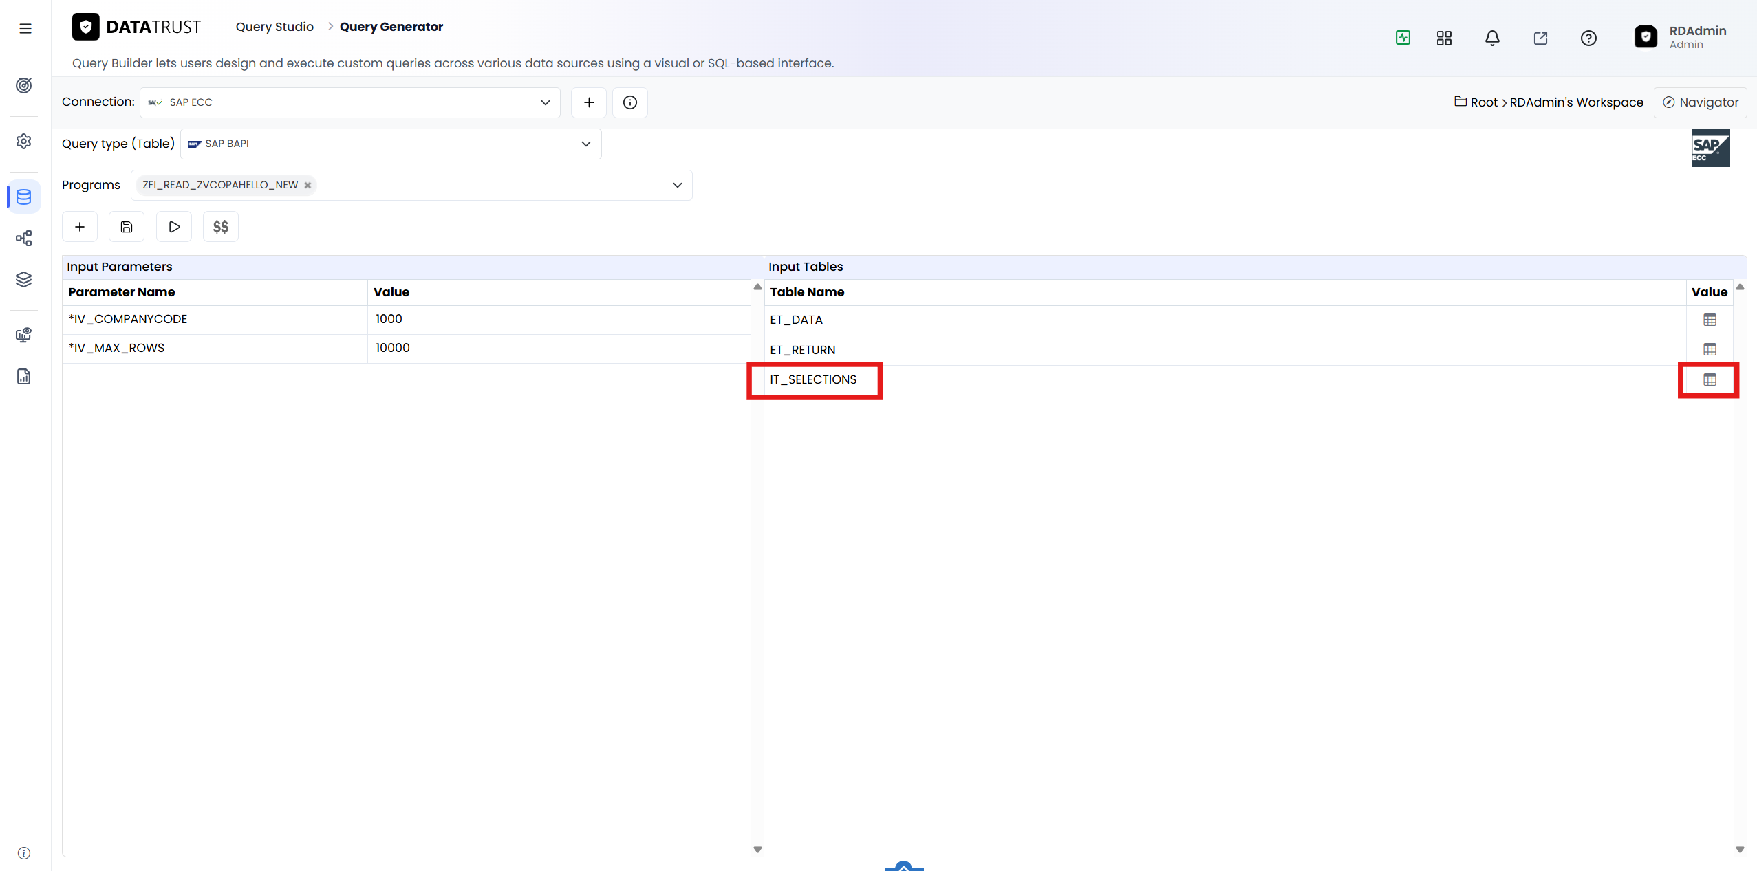Open the notifications bell
Viewport: 1757px width, 871px height.
click(x=1492, y=38)
